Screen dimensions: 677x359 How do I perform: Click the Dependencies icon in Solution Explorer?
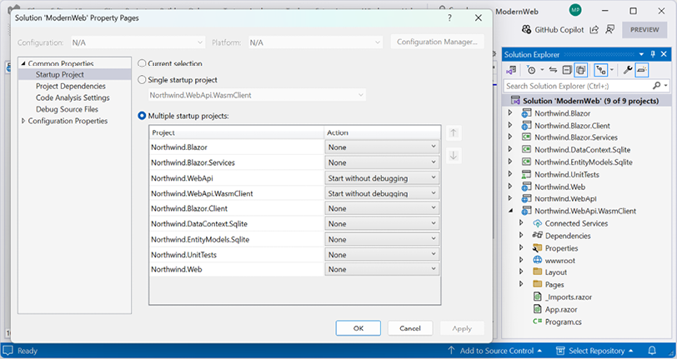[537, 236]
